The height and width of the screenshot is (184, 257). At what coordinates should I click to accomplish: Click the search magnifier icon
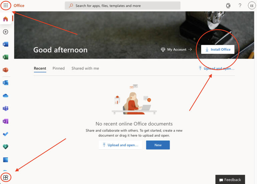pyautogui.click(x=71, y=6)
